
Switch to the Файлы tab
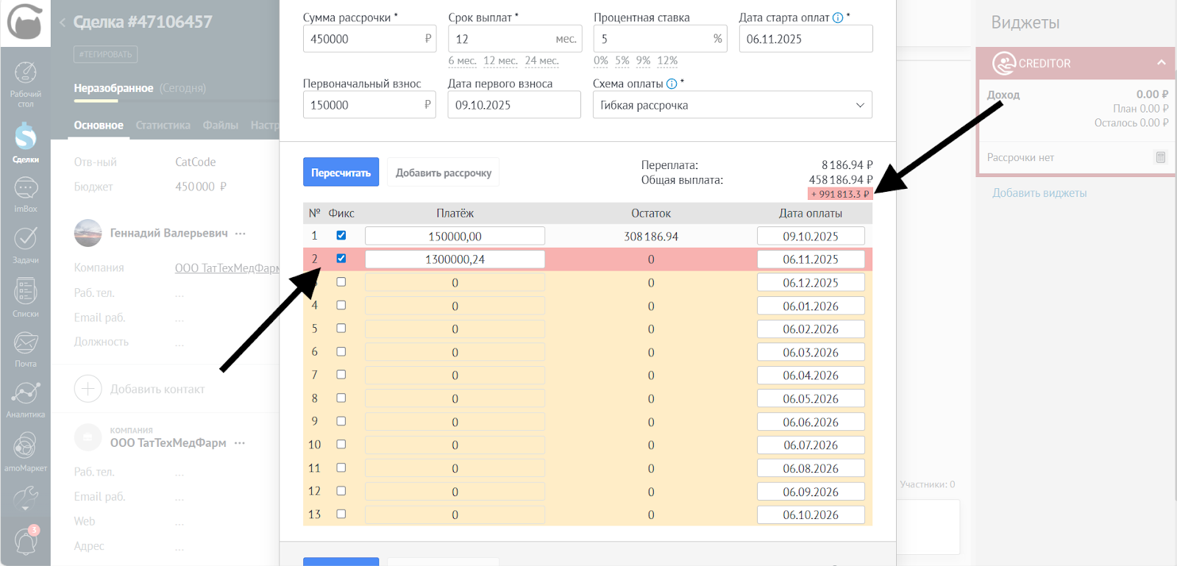[x=220, y=126]
